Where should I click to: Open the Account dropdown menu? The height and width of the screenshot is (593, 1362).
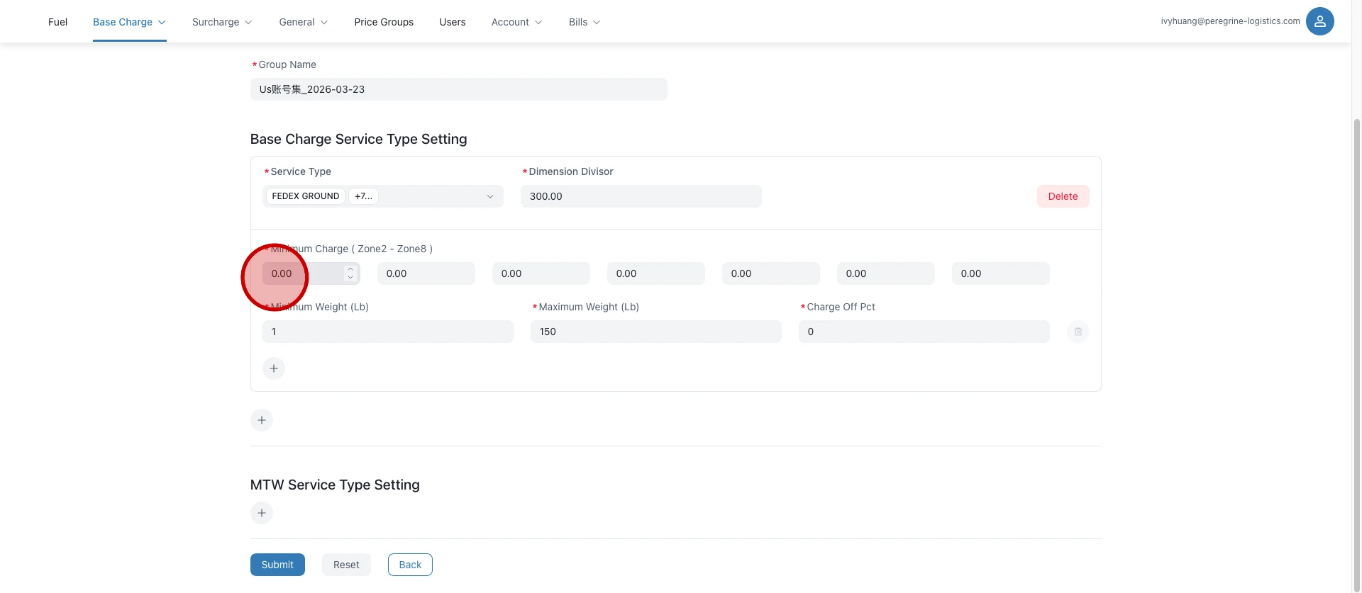[516, 22]
